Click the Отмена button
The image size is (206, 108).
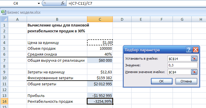[186, 81]
